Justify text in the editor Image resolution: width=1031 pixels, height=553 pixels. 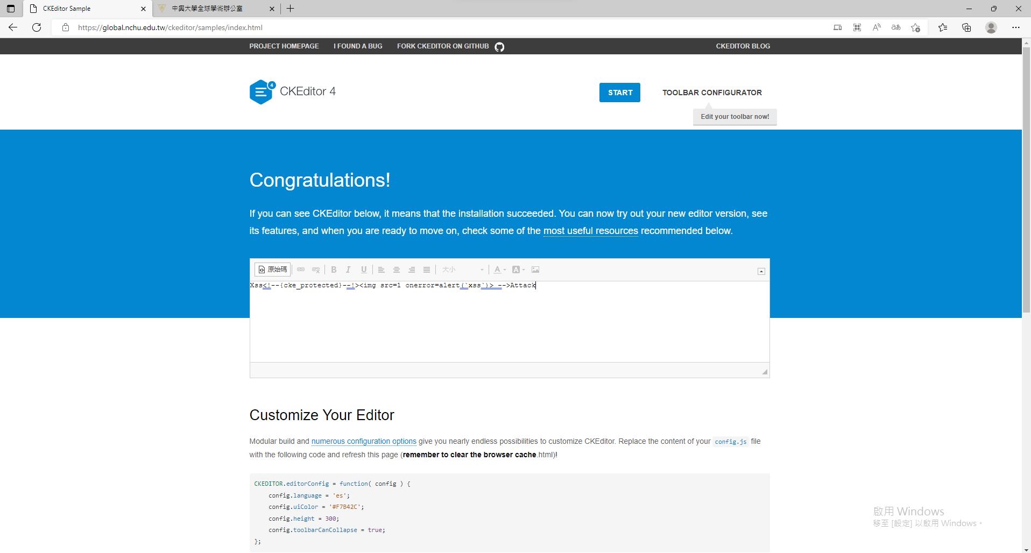[x=427, y=270]
